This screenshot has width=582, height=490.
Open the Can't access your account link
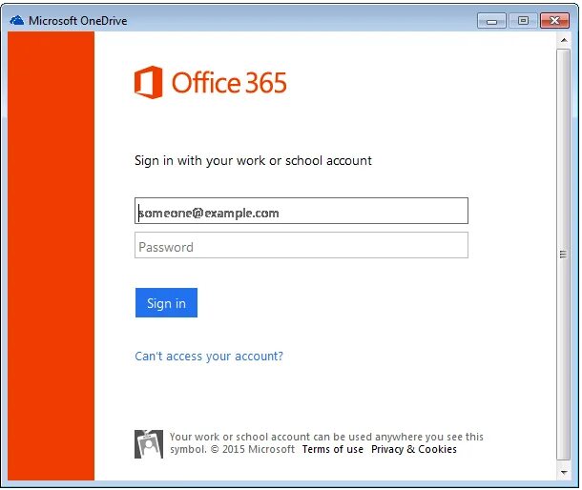pos(209,357)
